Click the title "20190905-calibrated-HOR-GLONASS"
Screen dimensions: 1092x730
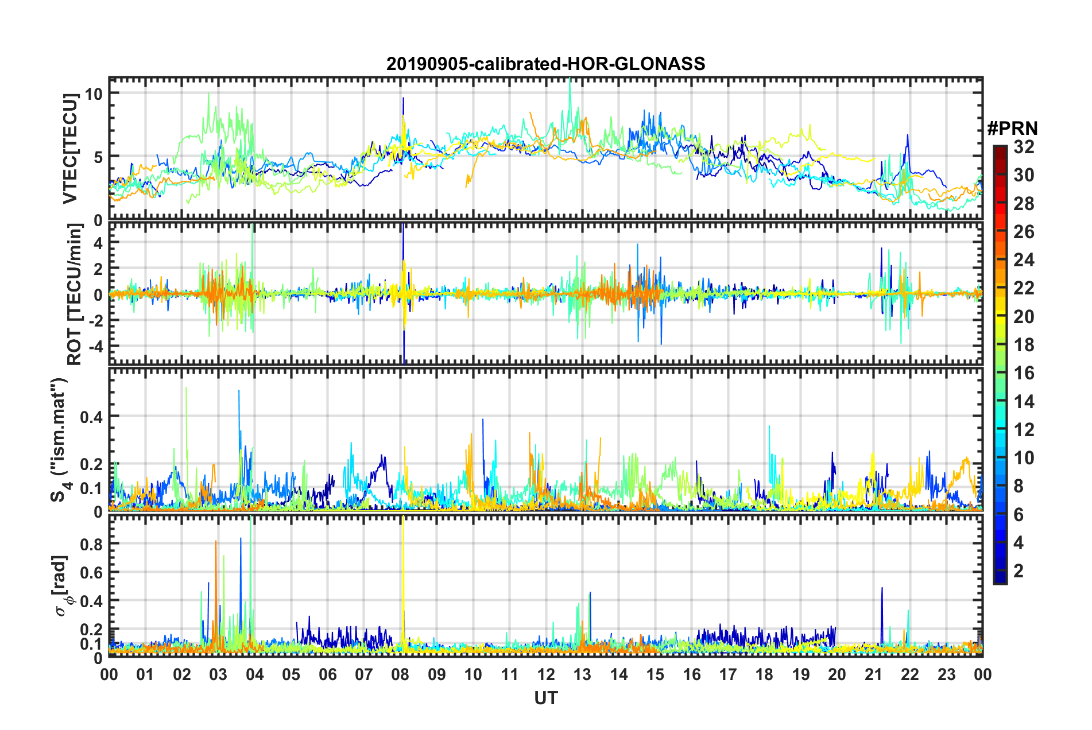[545, 64]
